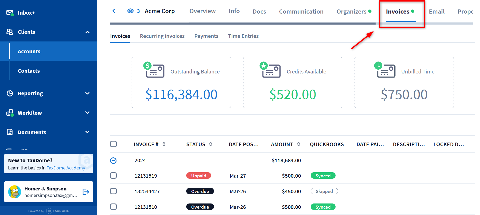Click the 2024 total $118,684.00
Viewport: 480px width, 215px height.
pos(286,160)
